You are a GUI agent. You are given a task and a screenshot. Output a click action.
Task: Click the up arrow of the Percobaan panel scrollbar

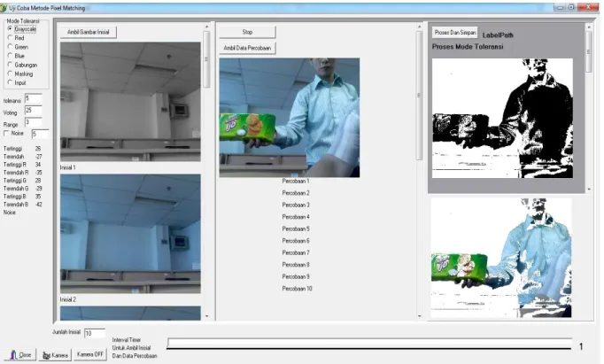tap(420, 27)
